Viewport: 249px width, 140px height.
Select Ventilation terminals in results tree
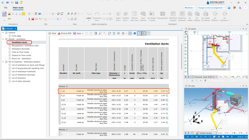tap(20, 49)
